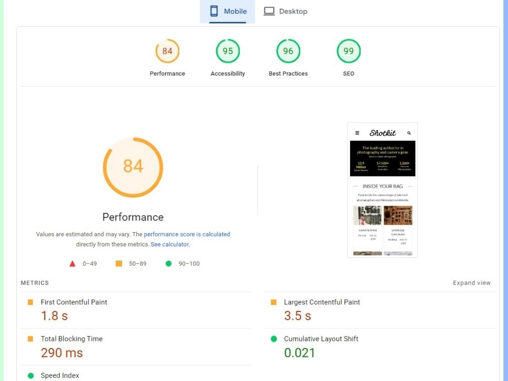This screenshot has height=381, width=508.
Task: Click the Performance heading under the large gauge
Action: coord(133,217)
